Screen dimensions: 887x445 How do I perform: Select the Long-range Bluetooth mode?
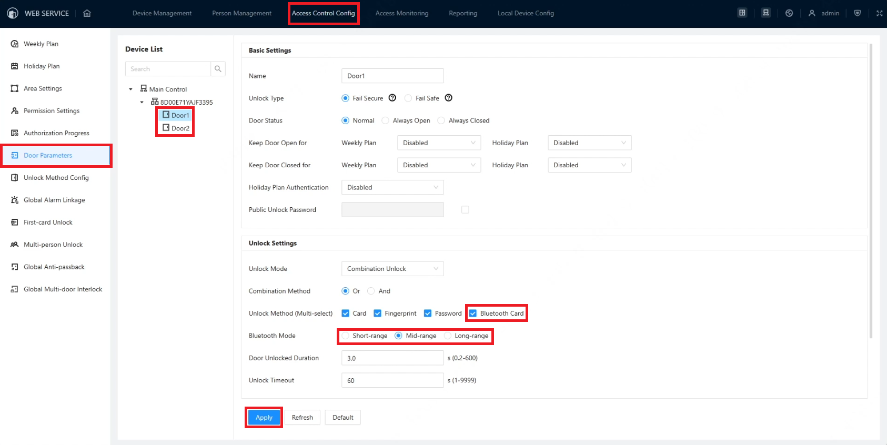(448, 336)
